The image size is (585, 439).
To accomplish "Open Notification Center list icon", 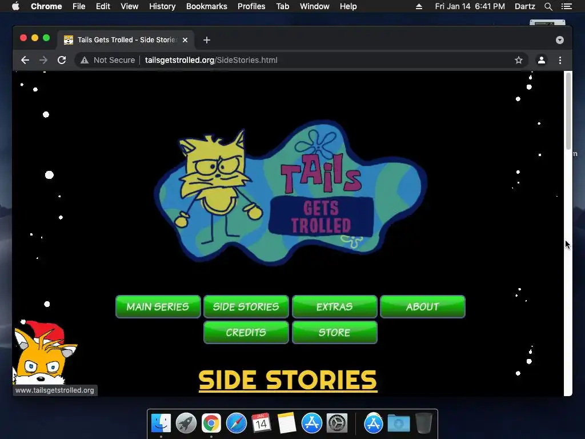I will (567, 6).
